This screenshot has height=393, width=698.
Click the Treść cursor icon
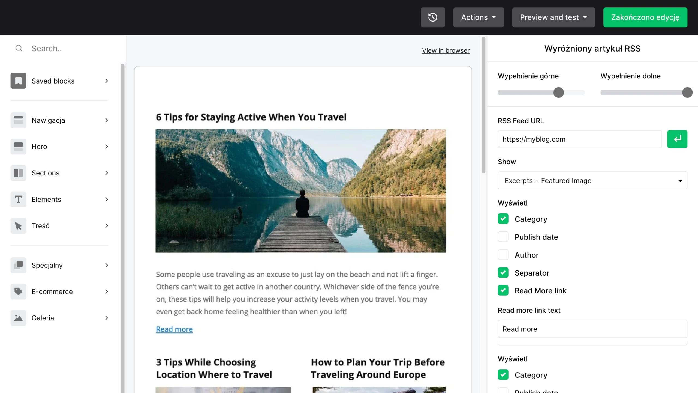coord(18,226)
